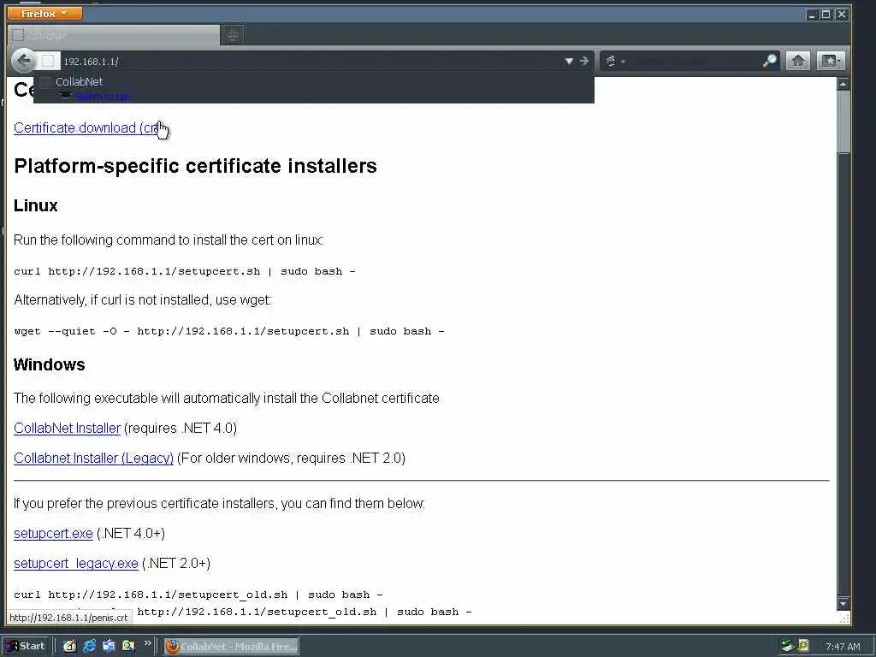Open the Certificate download (crt) link
The height and width of the screenshot is (657, 876).
click(87, 128)
